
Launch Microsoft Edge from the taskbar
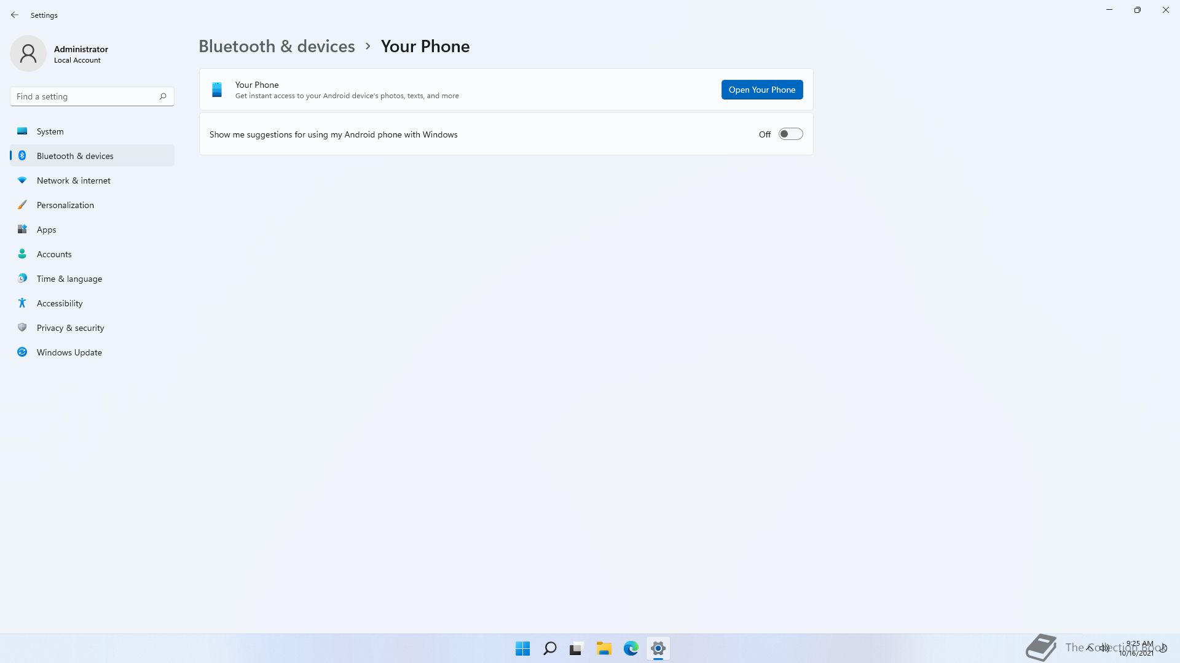click(631, 648)
